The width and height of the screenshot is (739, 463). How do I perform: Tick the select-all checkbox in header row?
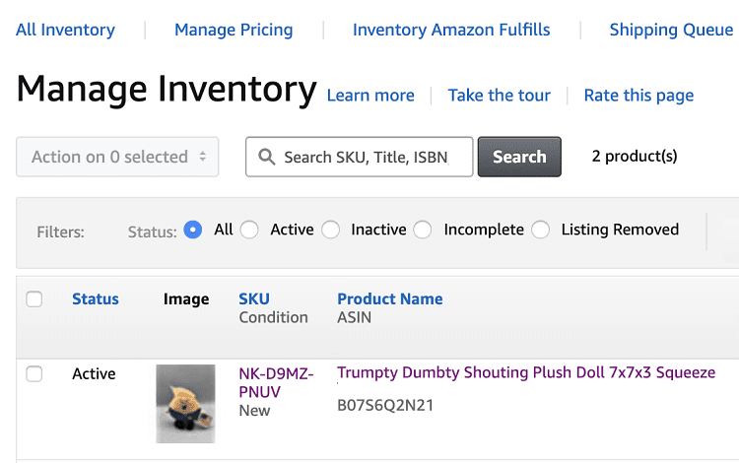34,299
